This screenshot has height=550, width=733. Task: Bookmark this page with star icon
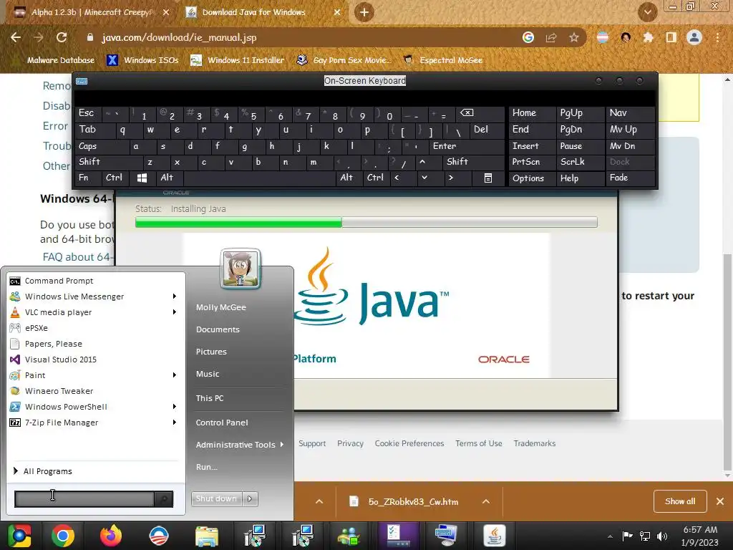574,37
